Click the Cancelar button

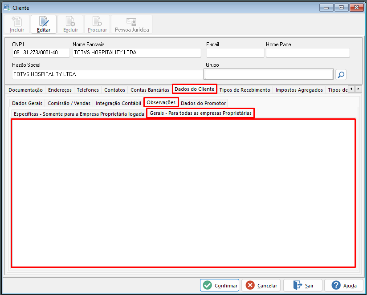[261, 285]
